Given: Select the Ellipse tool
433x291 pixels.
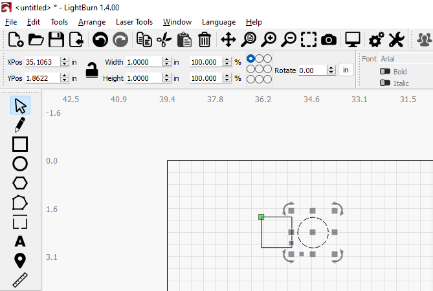Looking at the screenshot, I should click(x=20, y=164).
